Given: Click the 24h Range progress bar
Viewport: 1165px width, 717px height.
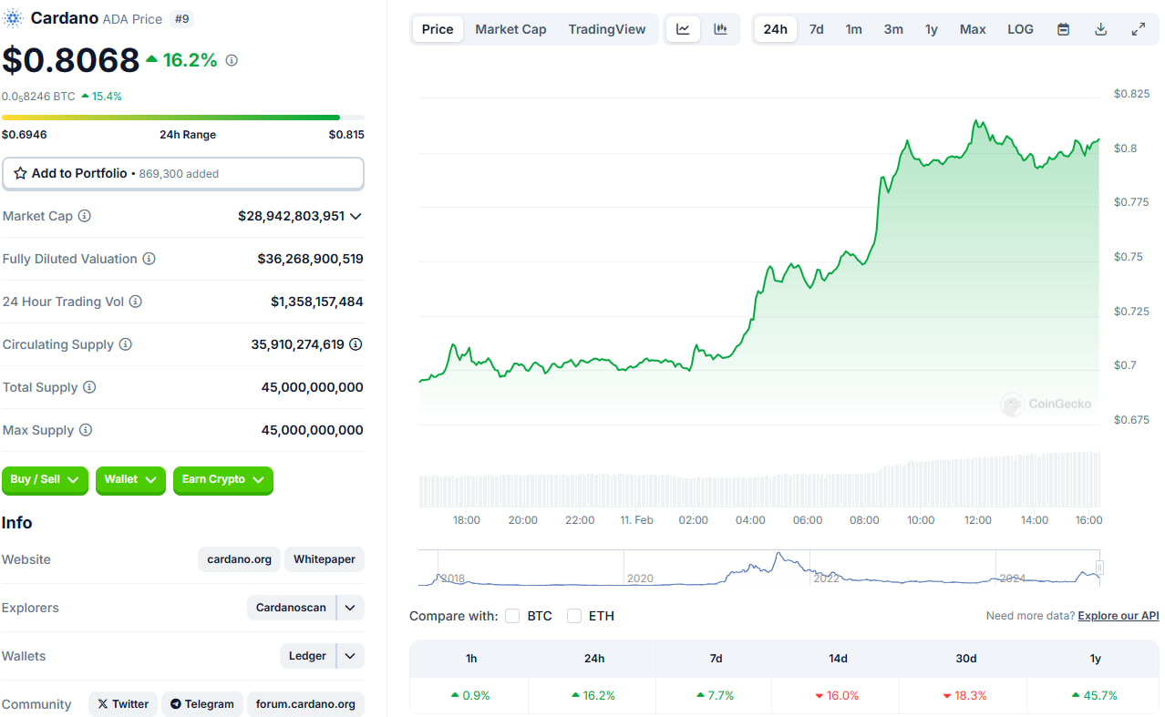Looking at the screenshot, I should [183, 118].
